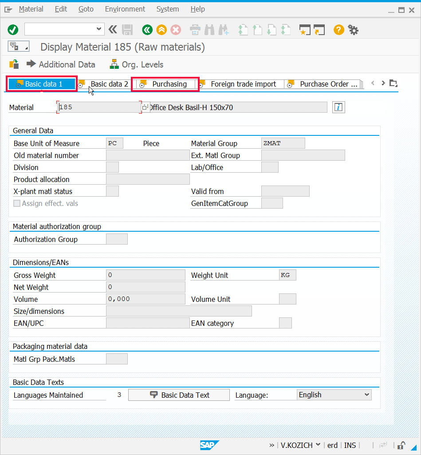
Task: Click the Create New Session icon
Action: [x=305, y=30]
